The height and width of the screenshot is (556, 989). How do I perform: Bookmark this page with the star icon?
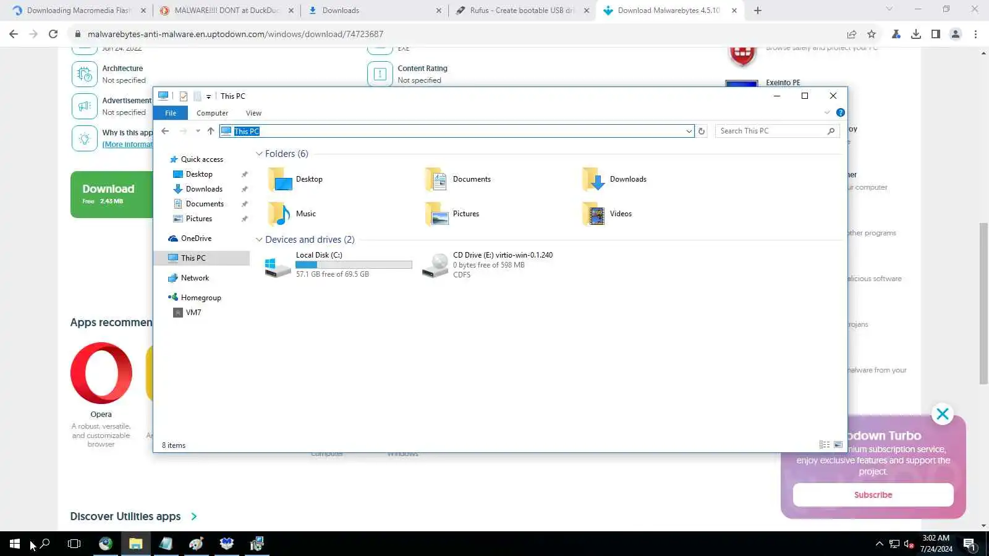point(872,34)
